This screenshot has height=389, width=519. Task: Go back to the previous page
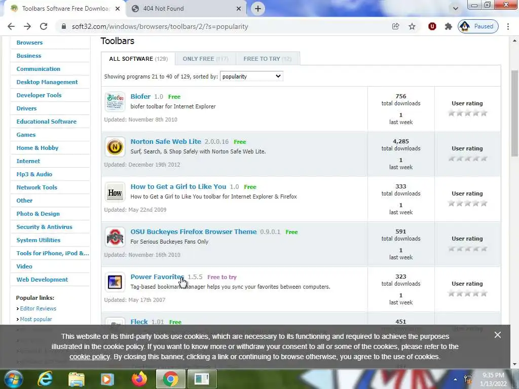pyautogui.click(x=11, y=26)
